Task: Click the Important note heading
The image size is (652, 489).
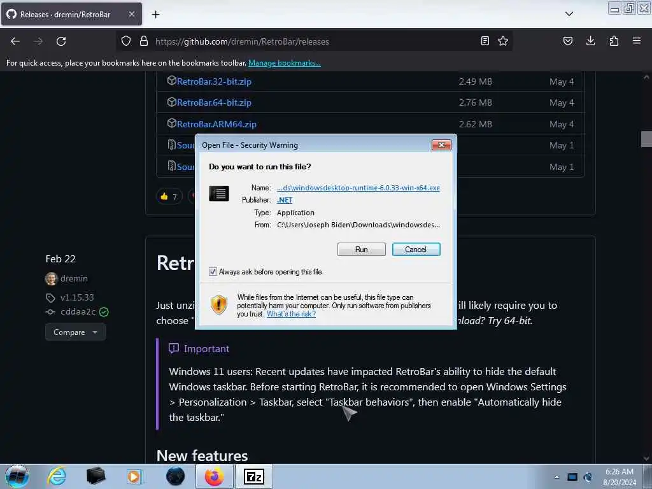Action: pyautogui.click(x=207, y=349)
